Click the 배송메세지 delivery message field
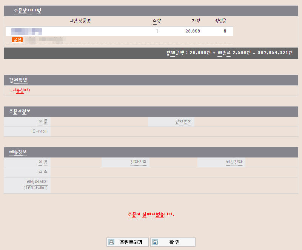Viewport: 302px width, 250px height. pos(174,185)
